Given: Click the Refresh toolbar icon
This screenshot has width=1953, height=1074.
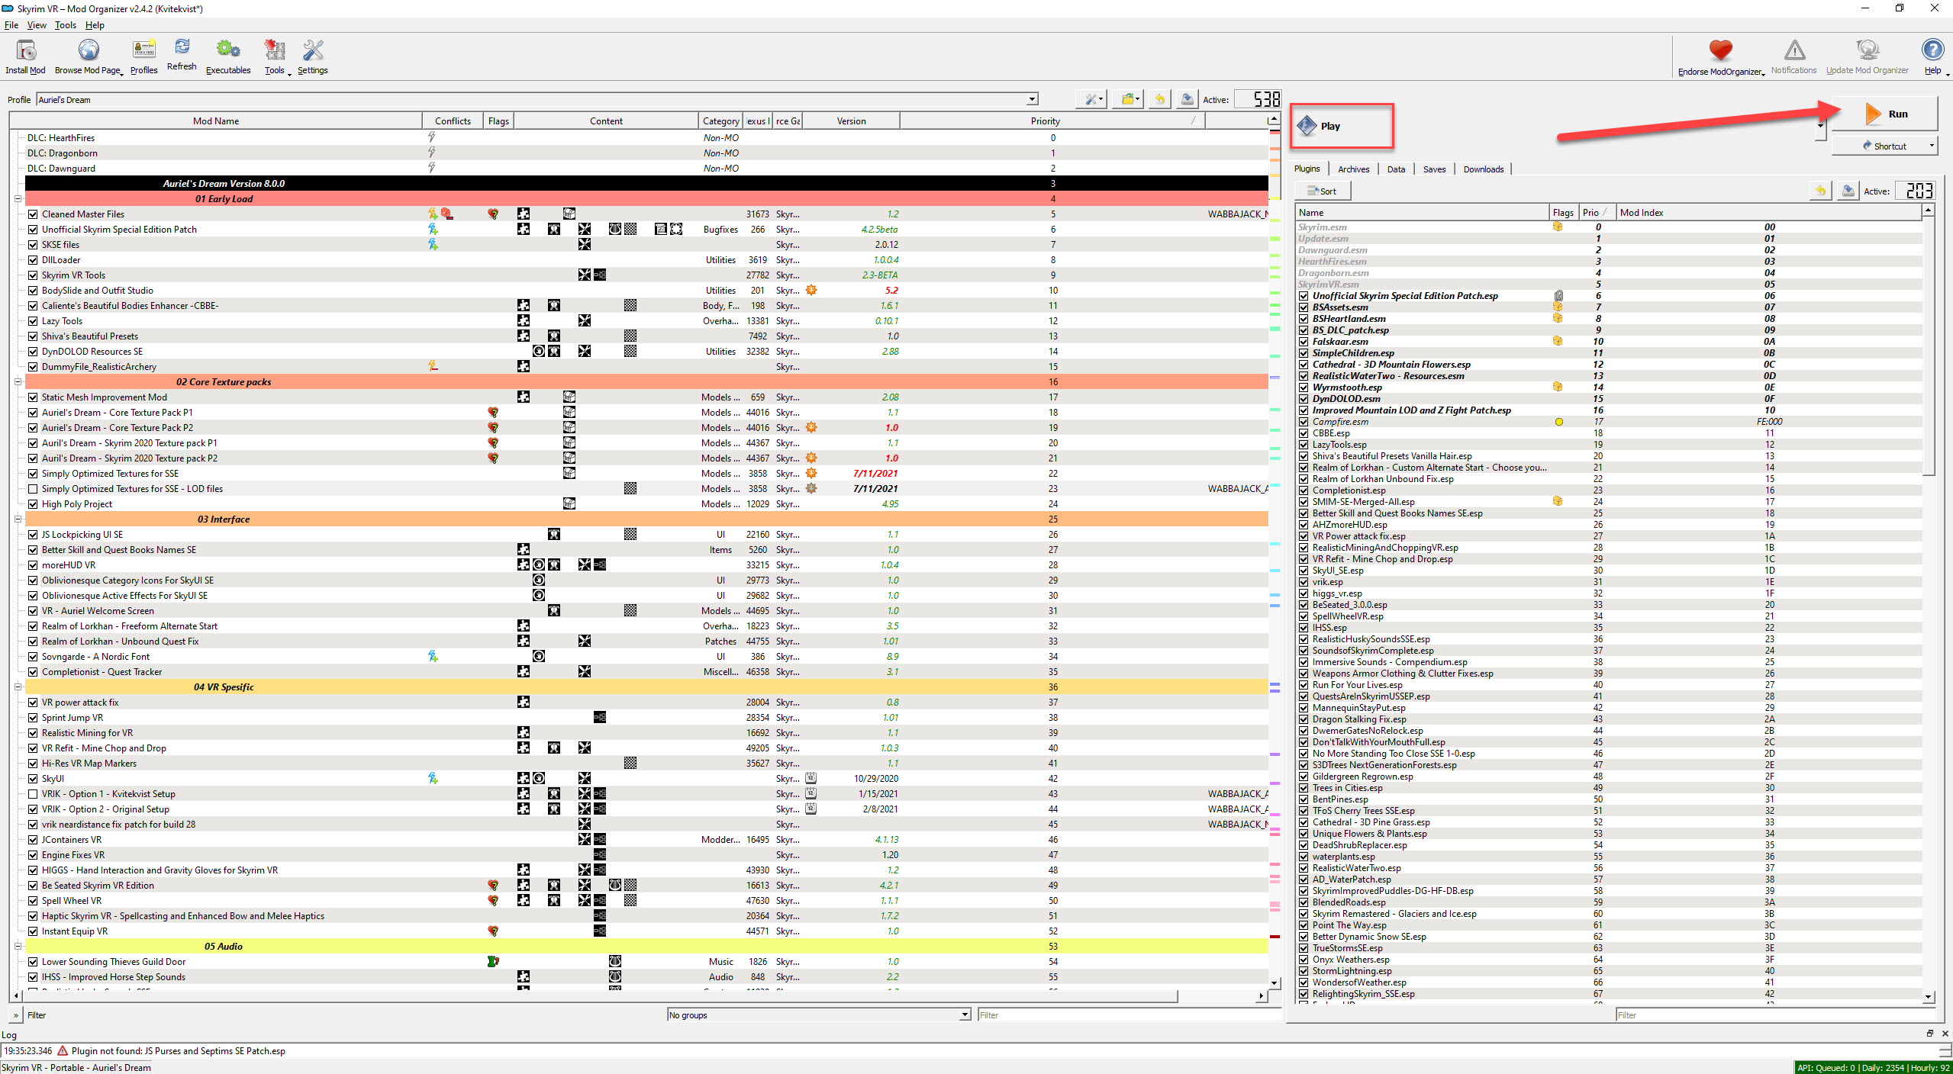Looking at the screenshot, I should [182, 47].
